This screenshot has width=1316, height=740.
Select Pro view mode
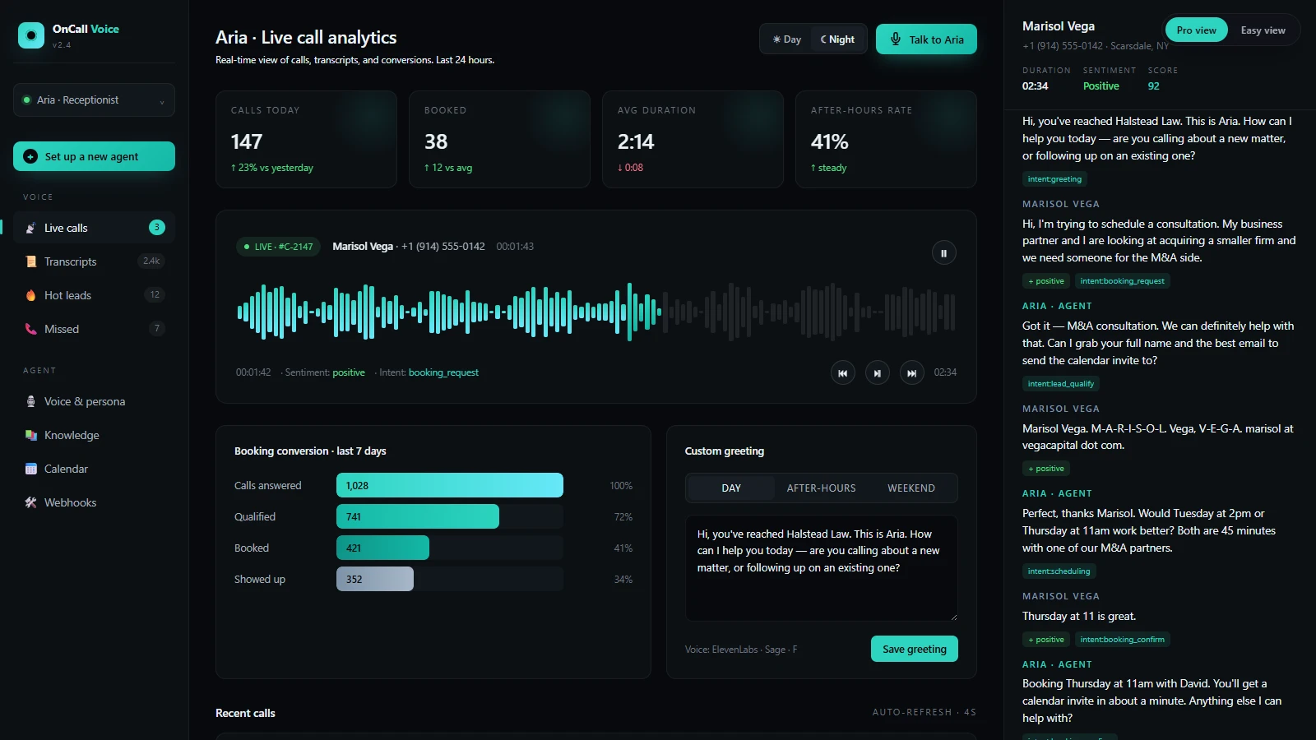click(1196, 30)
